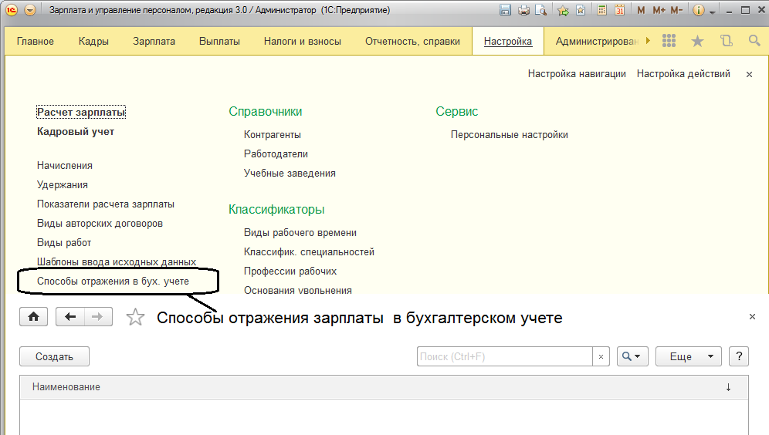Open the calculator icon

pos(601,11)
